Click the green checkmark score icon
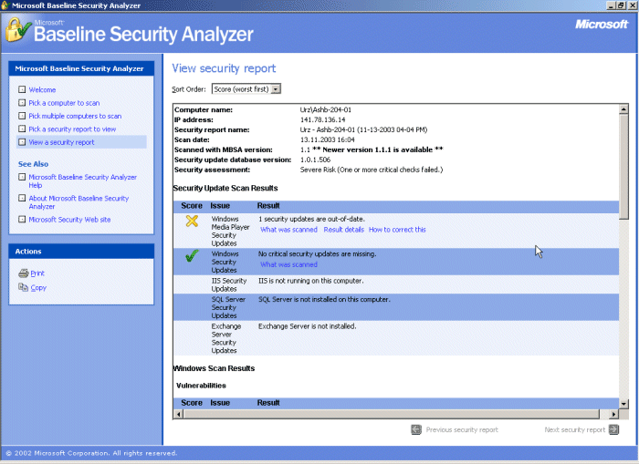639x464 pixels. (192, 256)
